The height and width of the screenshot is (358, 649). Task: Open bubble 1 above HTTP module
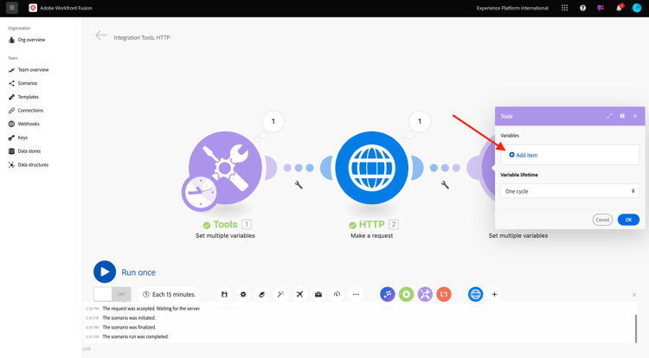(420, 122)
